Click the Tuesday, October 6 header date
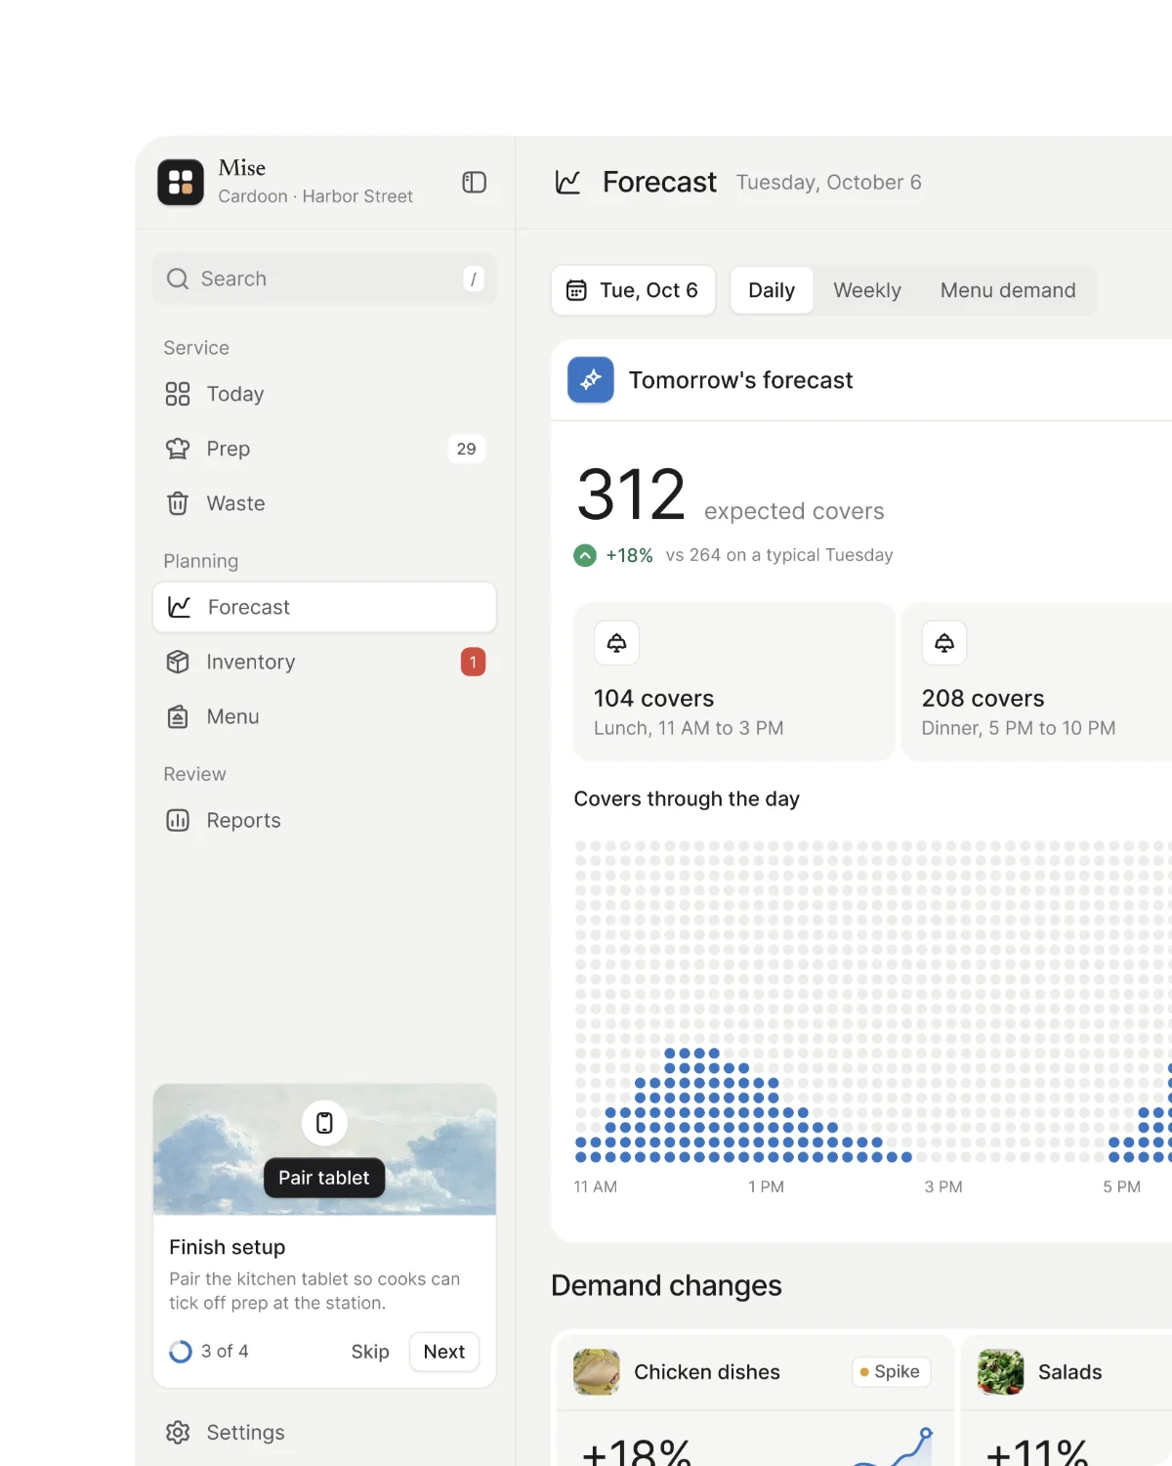Screen dimensions: 1172x1466 [x=829, y=183]
